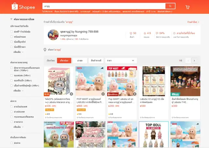Expand more options under category filter
This screenshot has width=209, height=148.
(18, 91)
